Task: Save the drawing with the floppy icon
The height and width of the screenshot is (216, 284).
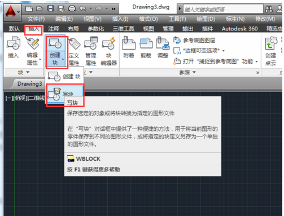Action: [50, 8]
